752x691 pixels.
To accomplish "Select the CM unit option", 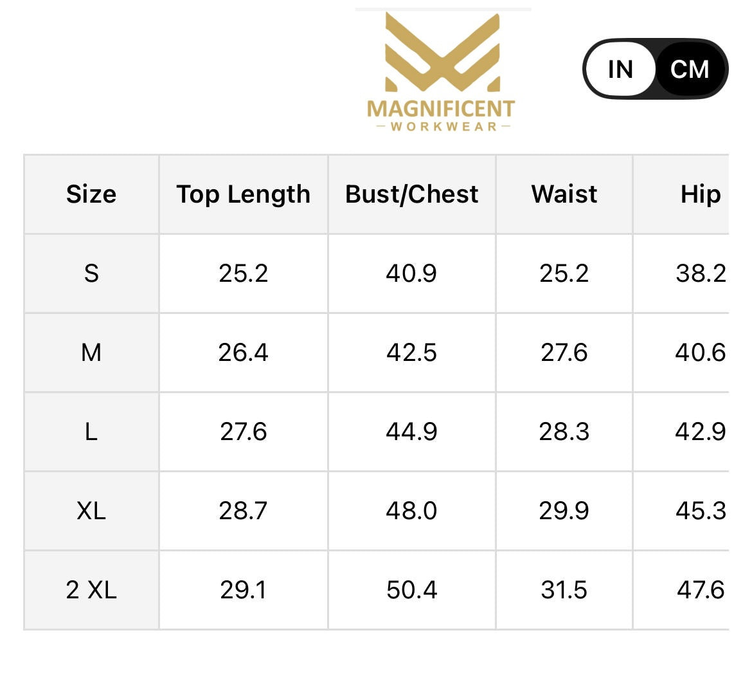I will click(689, 69).
